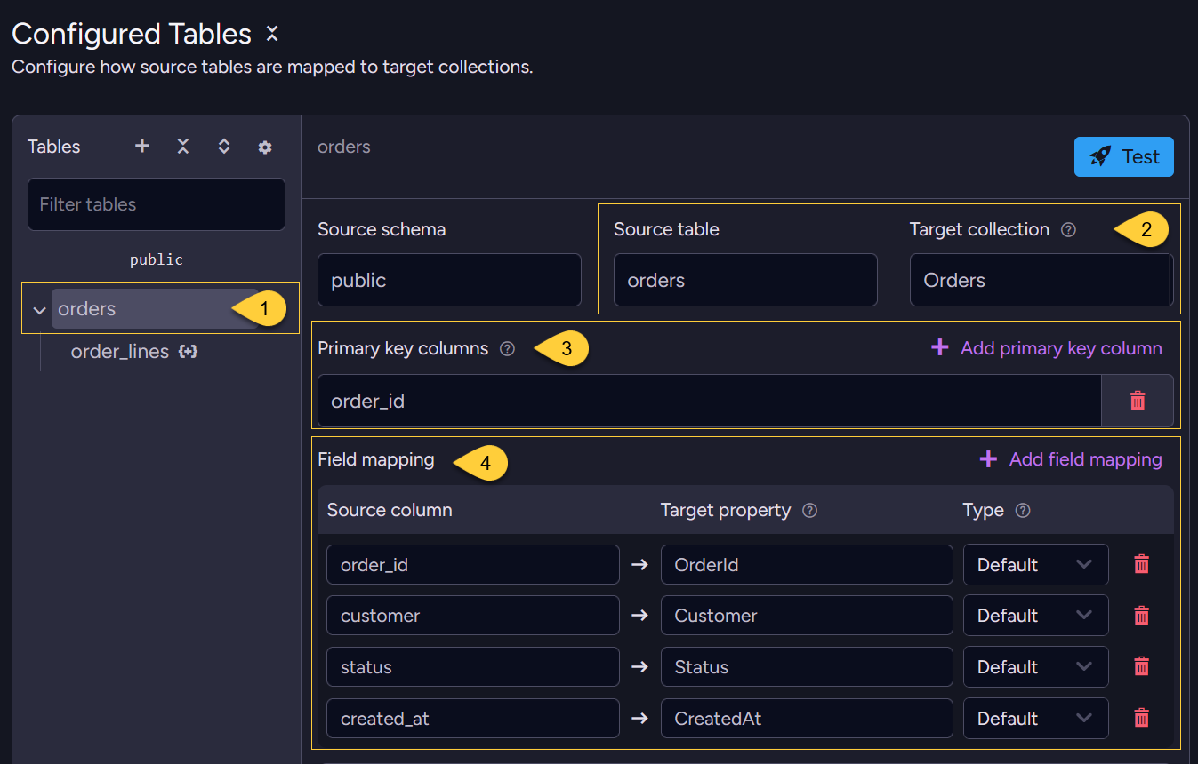The height and width of the screenshot is (764, 1198).
Task: Click the public schema label in tree
Action: (157, 260)
